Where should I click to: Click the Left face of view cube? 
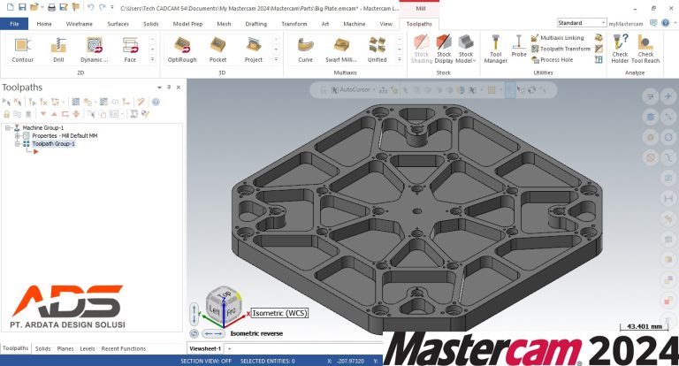click(x=214, y=309)
